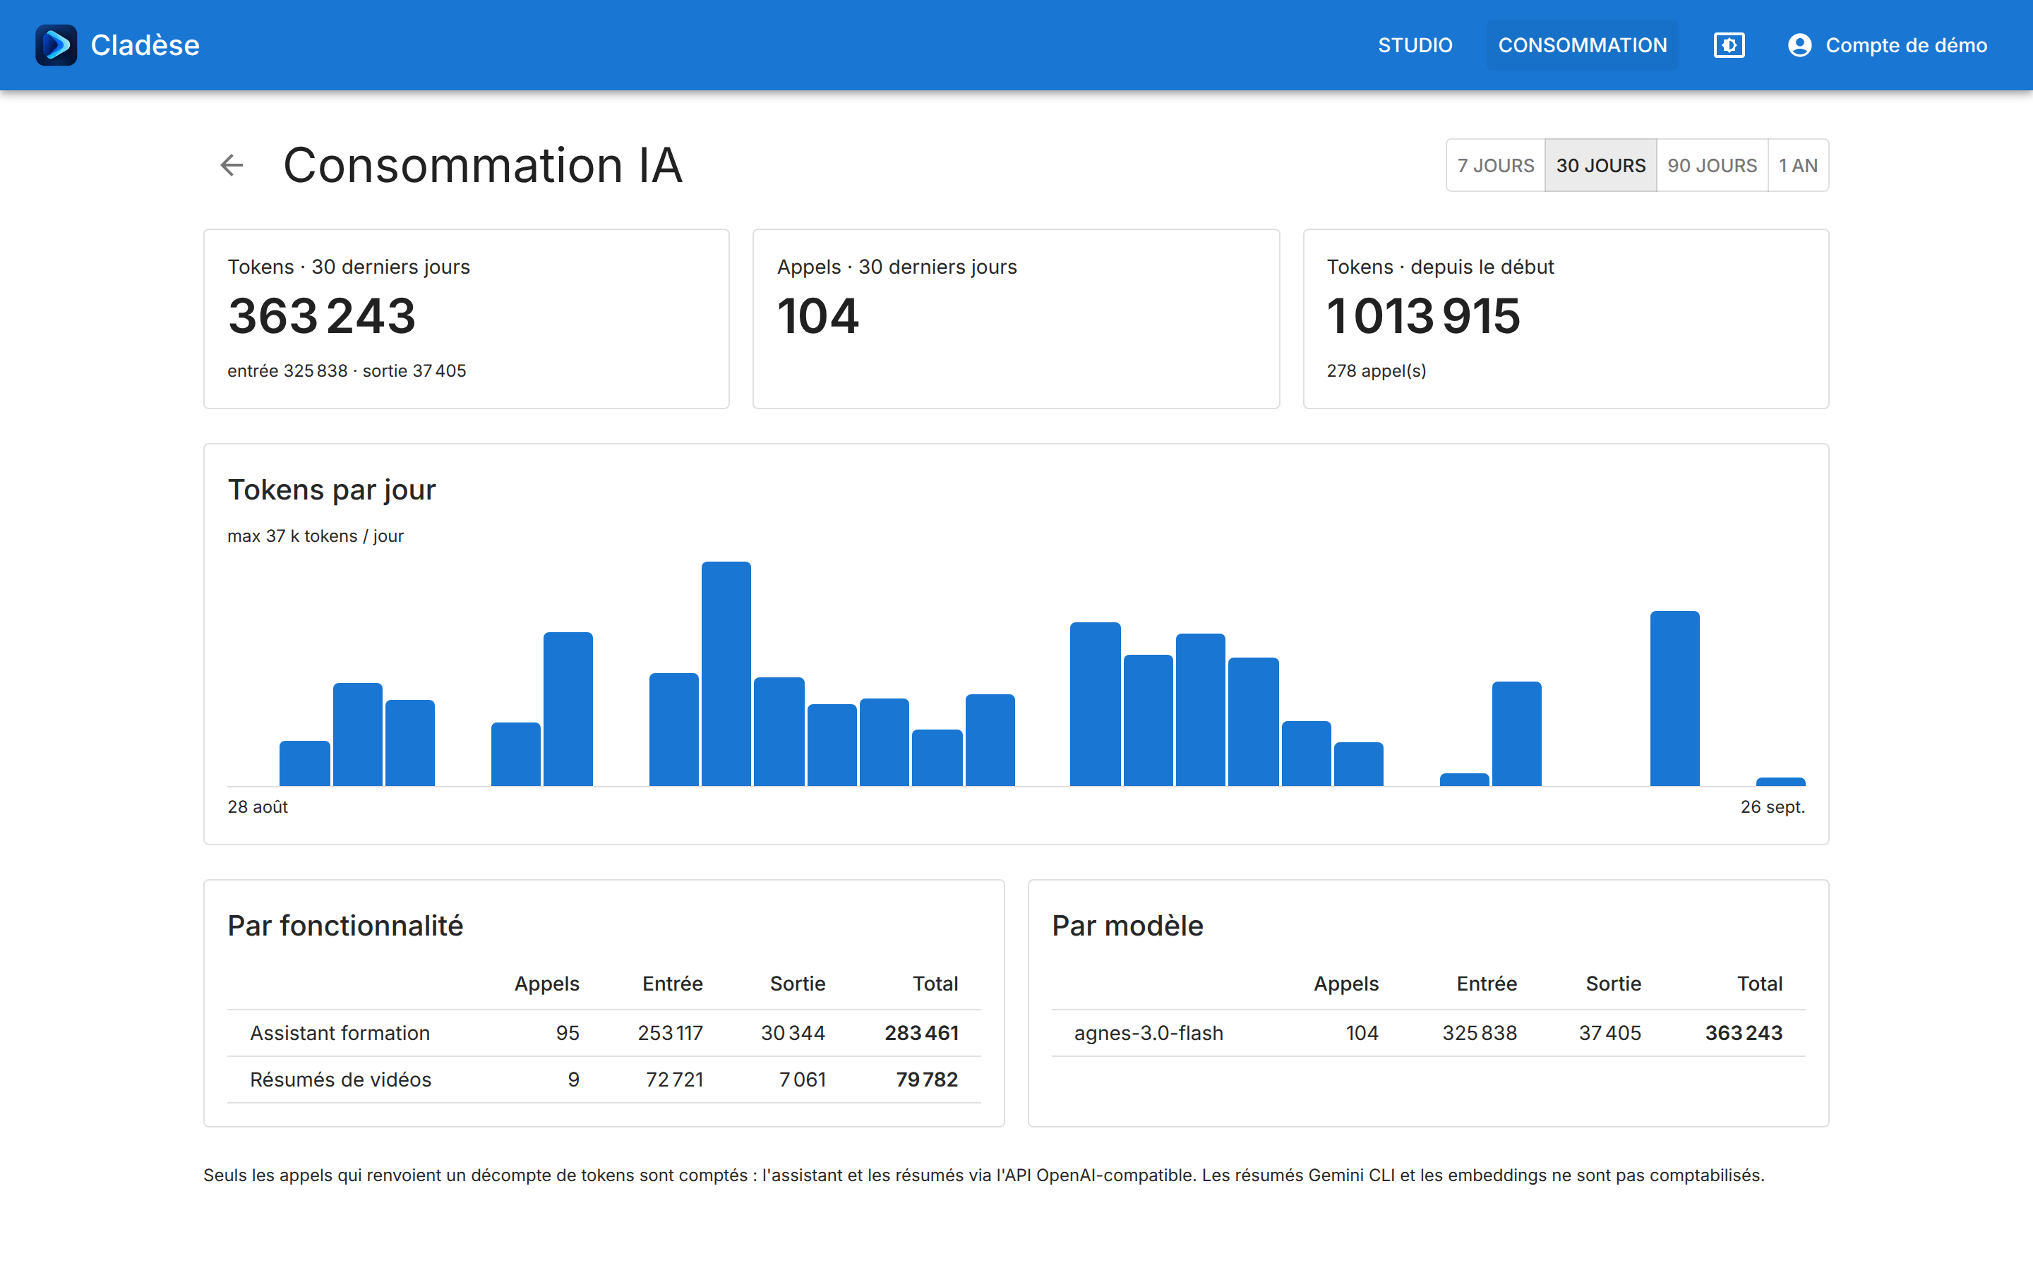
Task: Click the agnes-3.0-flash model name
Action: tap(1149, 1033)
